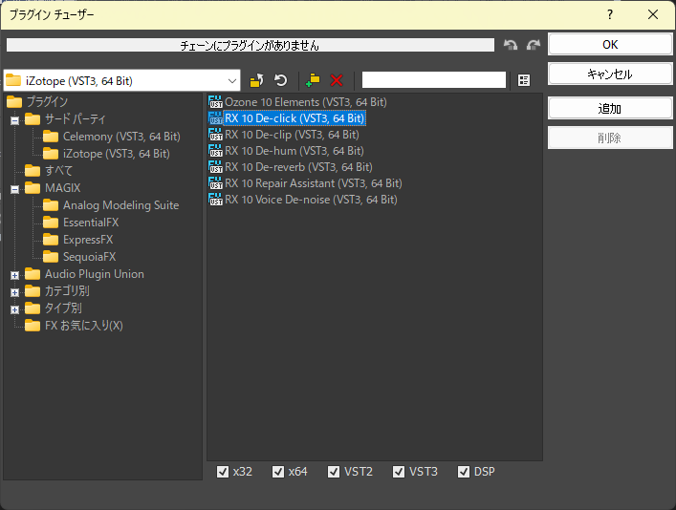
Task: Open the iZotope folder dropdown
Action: click(232, 80)
